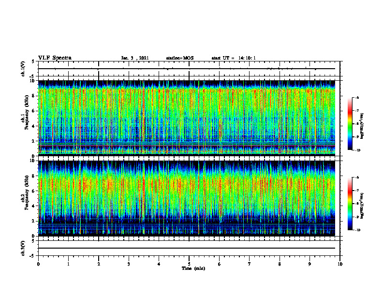383x296 pixels.
Task: Click the ch.1 colorbar log(PSD) label
Action: click(363, 126)
